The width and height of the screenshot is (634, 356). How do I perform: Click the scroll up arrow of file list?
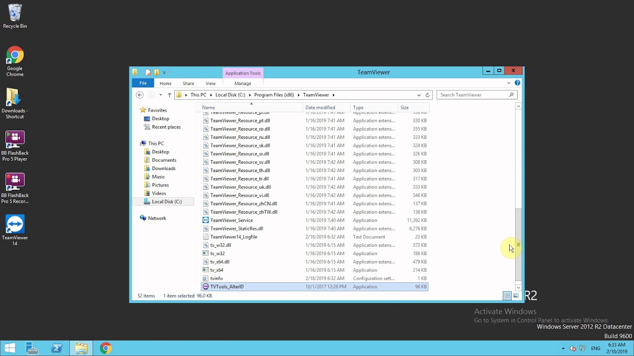coord(519,106)
